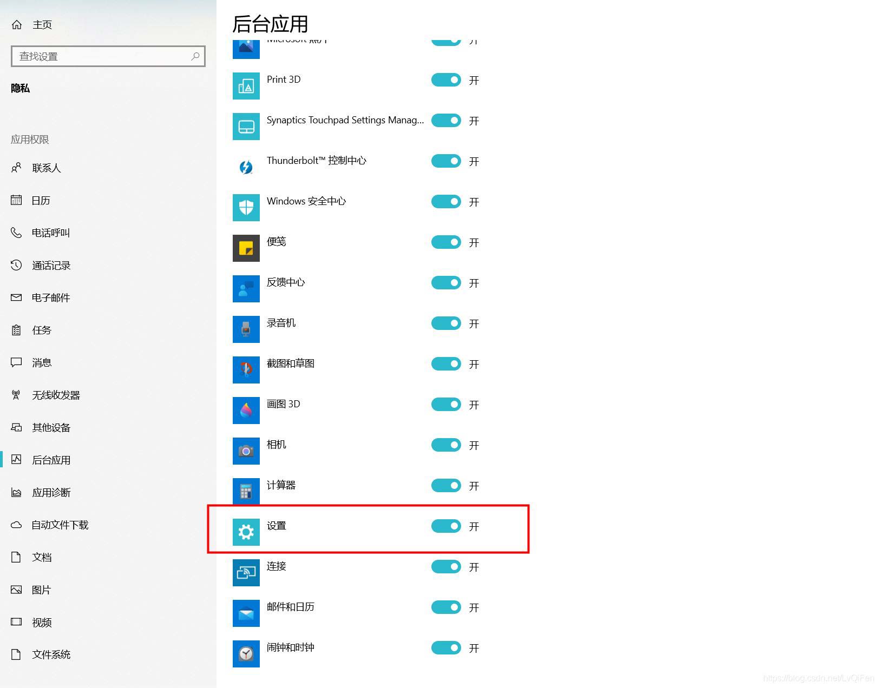Click the 邮件和日历 app name
The width and height of the screenshot is (879, 688).
pyautogui.click(x=291, y=607)
